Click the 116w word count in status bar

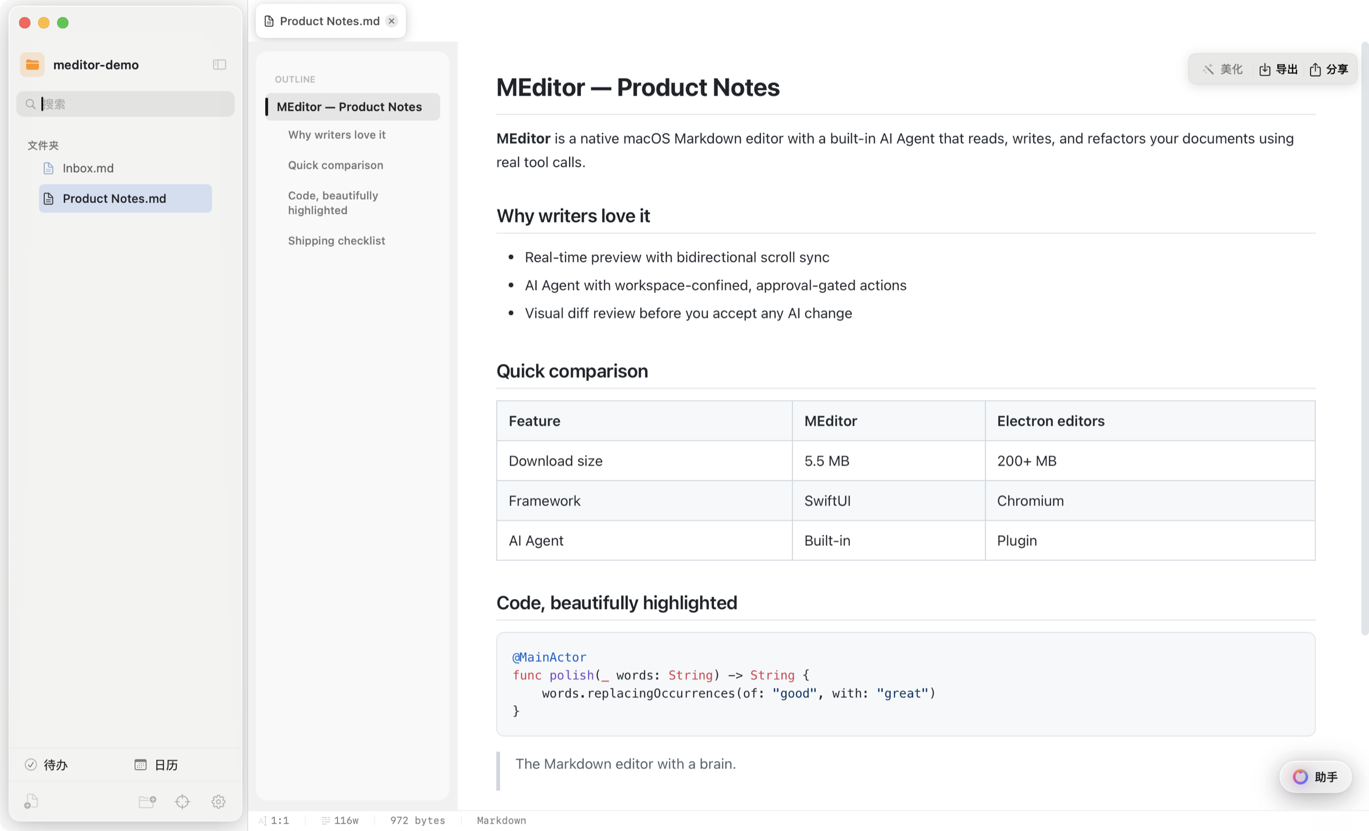click(x=346, y=820)
